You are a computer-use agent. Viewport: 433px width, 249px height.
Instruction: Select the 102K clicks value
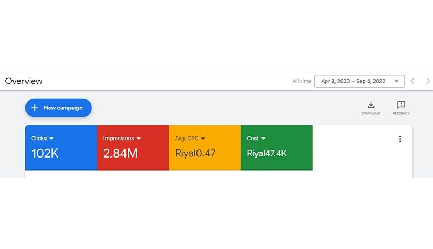[x=45, y=153]
